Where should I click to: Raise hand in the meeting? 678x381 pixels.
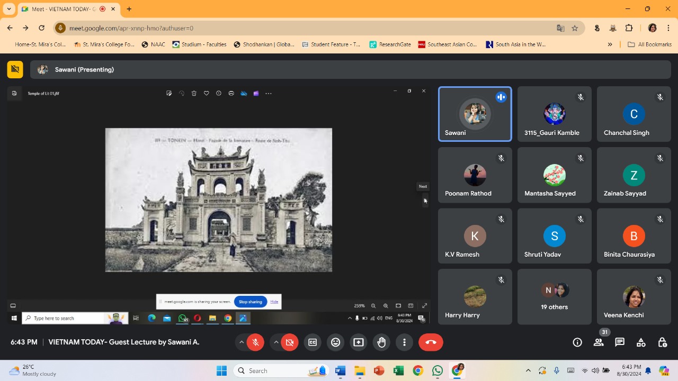(x=381, y=342)
